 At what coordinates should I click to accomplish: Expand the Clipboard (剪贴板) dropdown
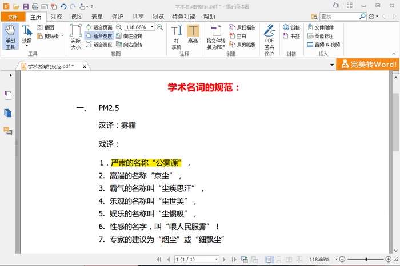click(x=62, y=36)
